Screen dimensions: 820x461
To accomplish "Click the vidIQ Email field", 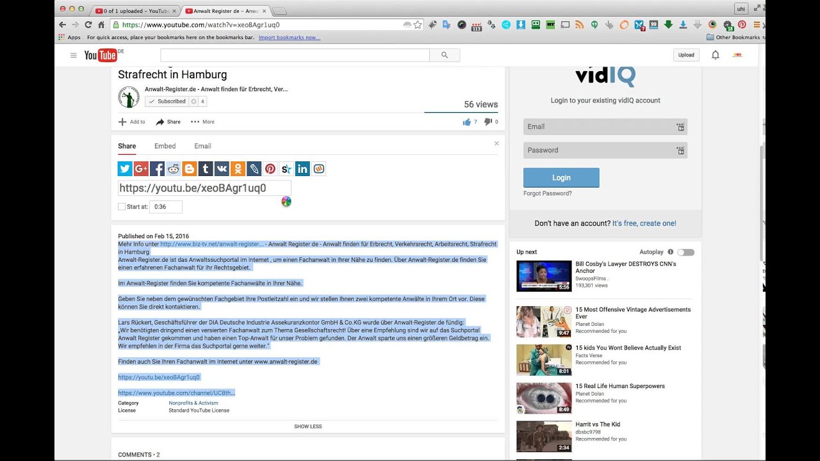I will 605,127.
